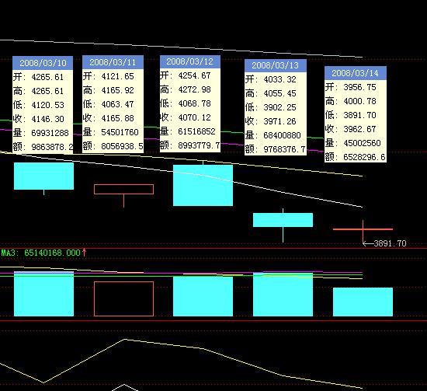
Task: Click the red up arrow beside MA3 value
Action: pyautogui.click(x=84, y=252)
